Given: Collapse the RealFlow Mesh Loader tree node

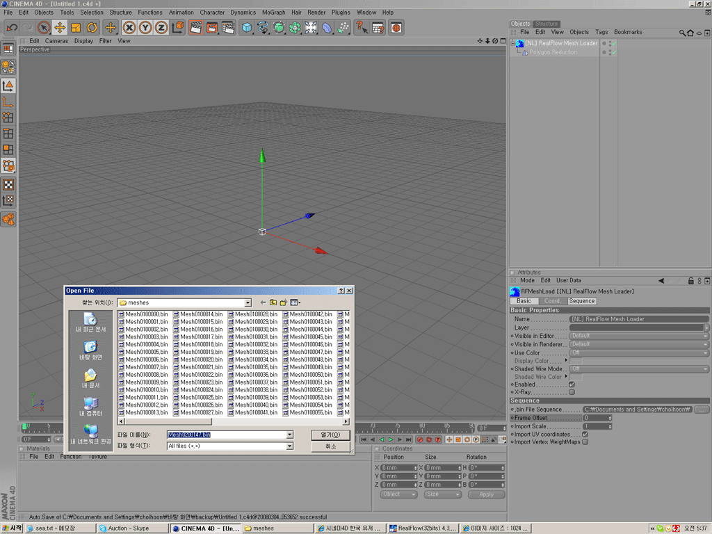Looking at the screenshot, I should point(512,44).
